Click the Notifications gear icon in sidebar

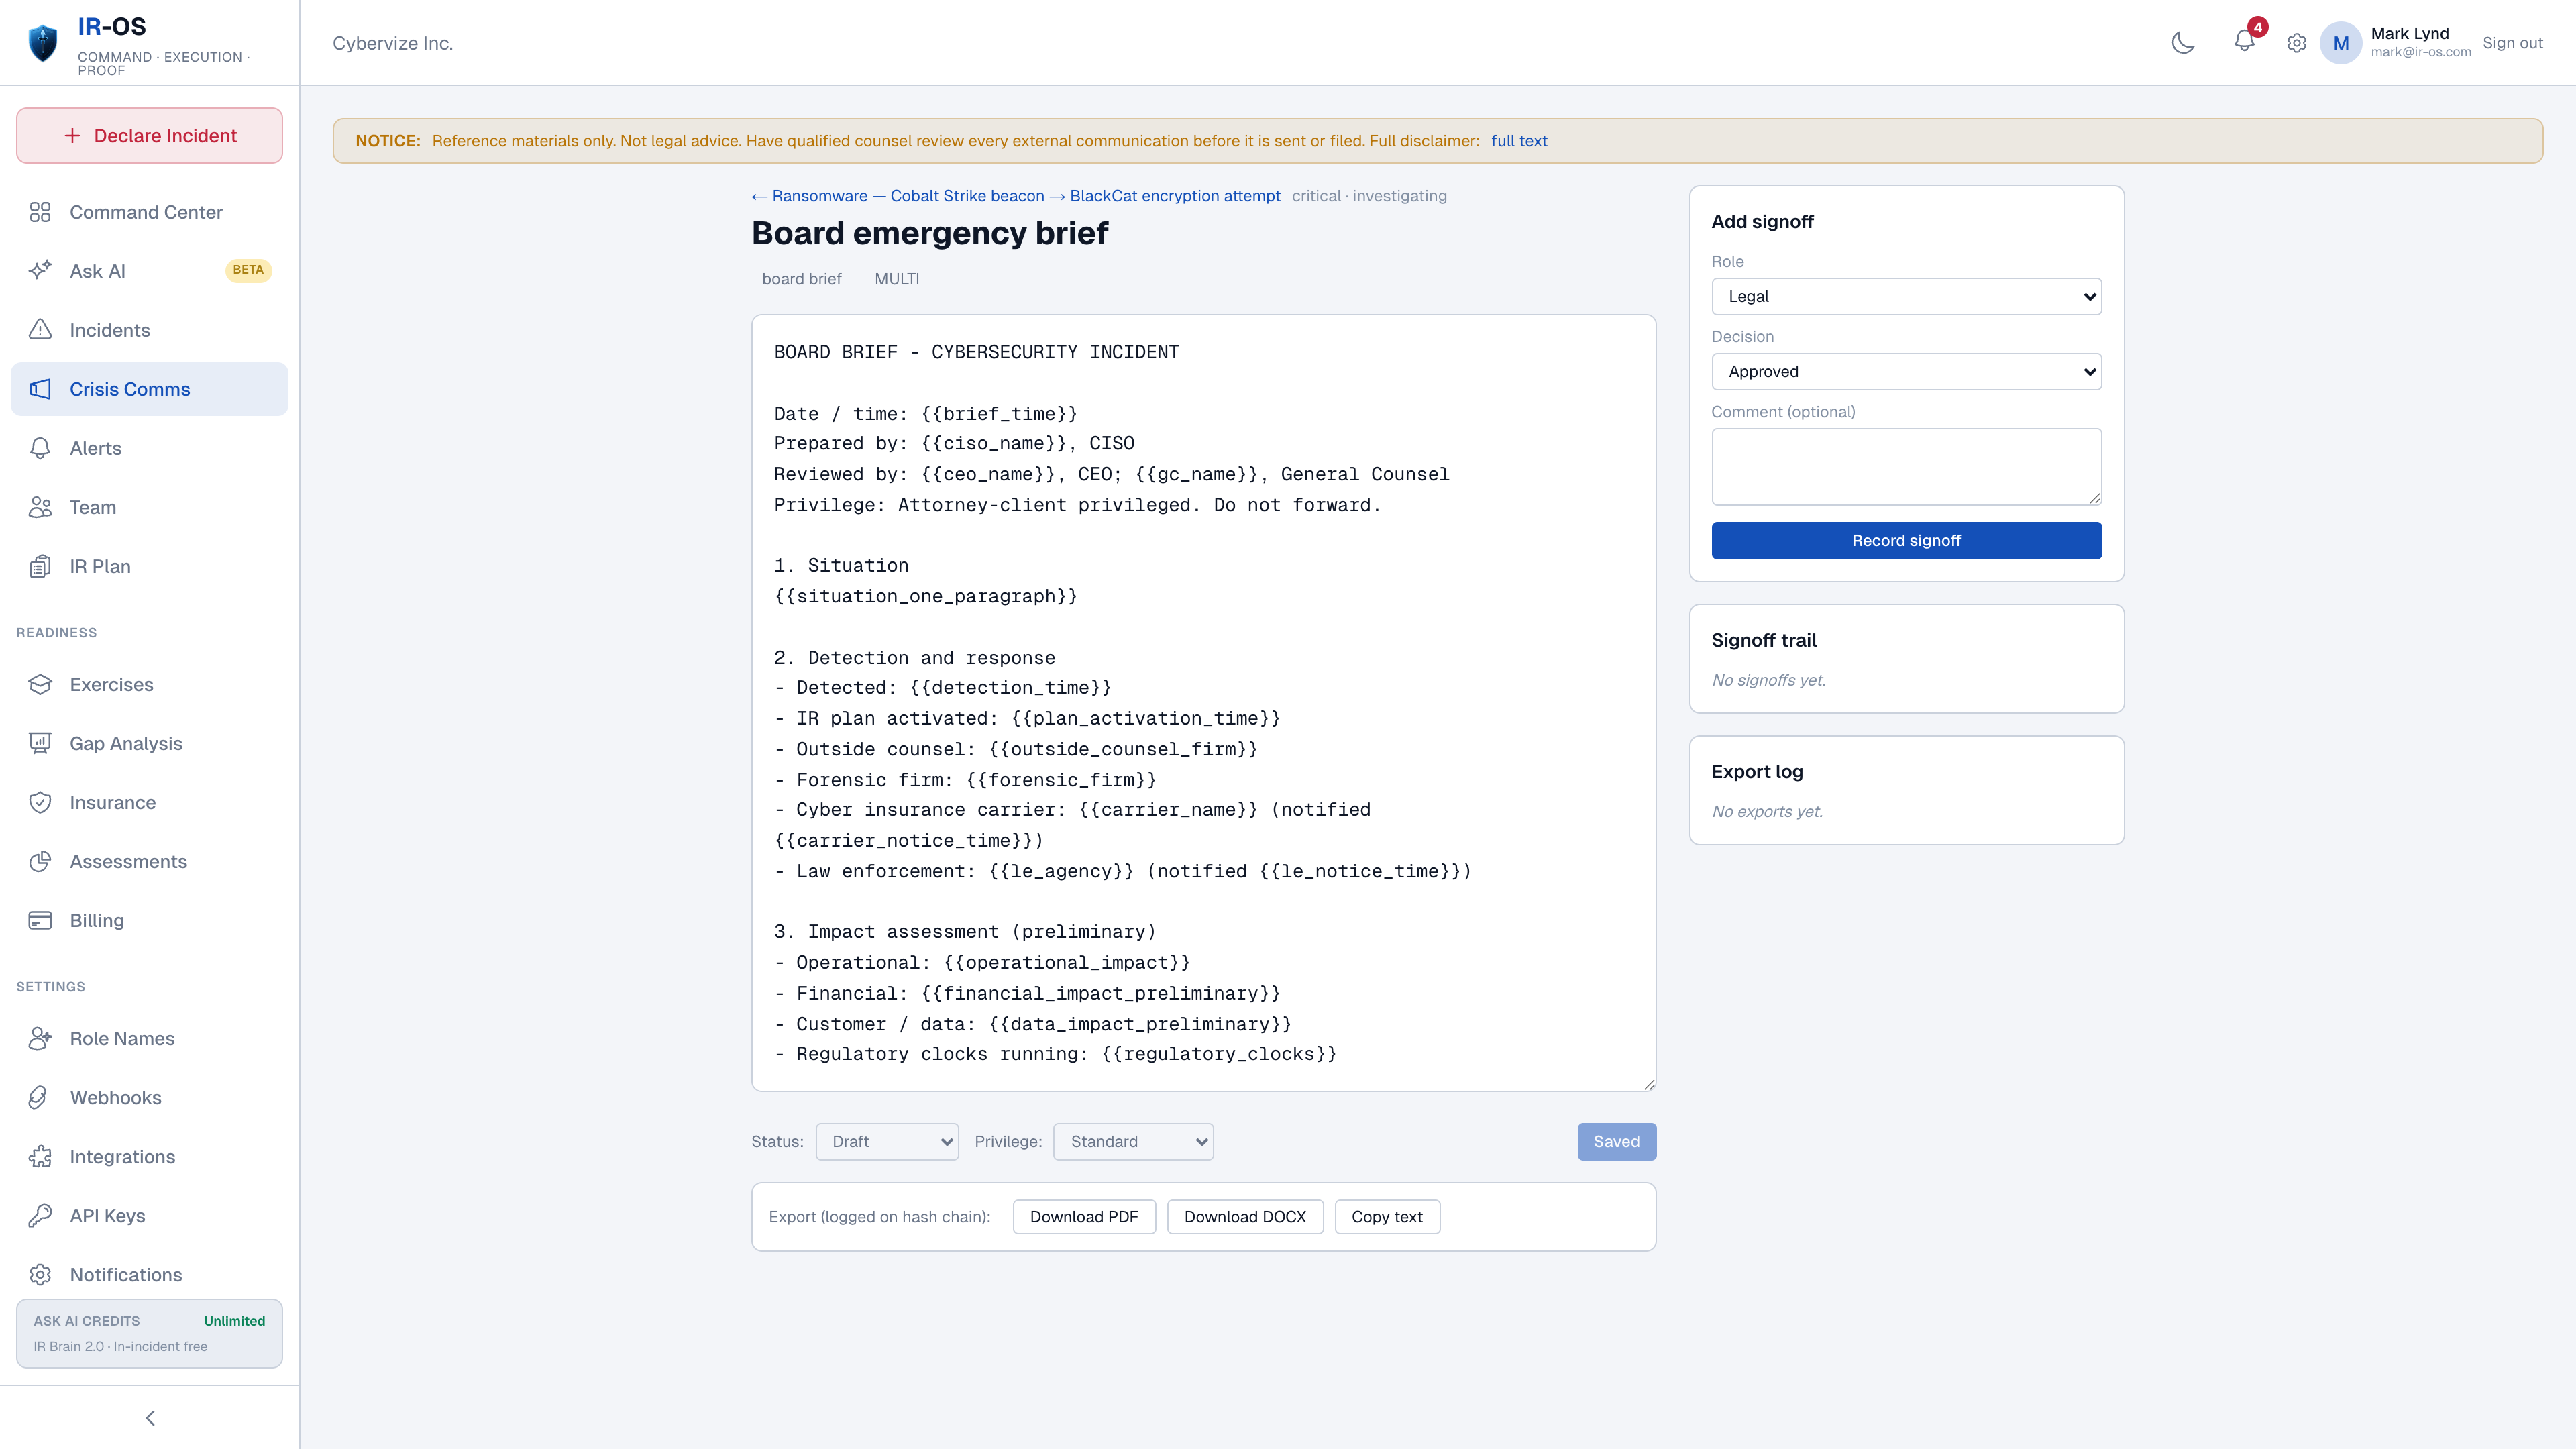coord(40,1274)
